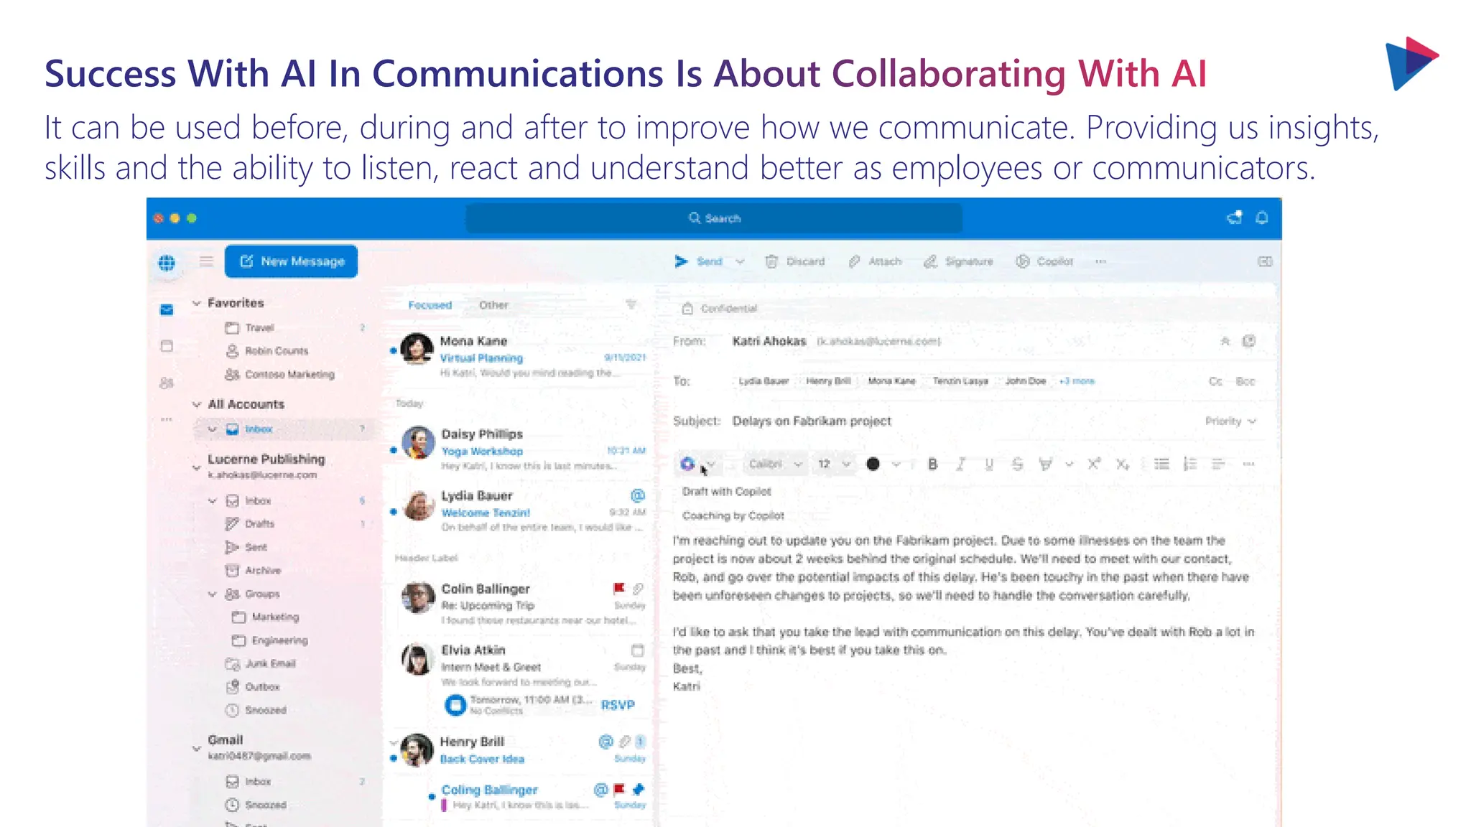Open the People icon in left rail
The image size is (1471, 827).
pyautogui.click(x=167, y=383)
